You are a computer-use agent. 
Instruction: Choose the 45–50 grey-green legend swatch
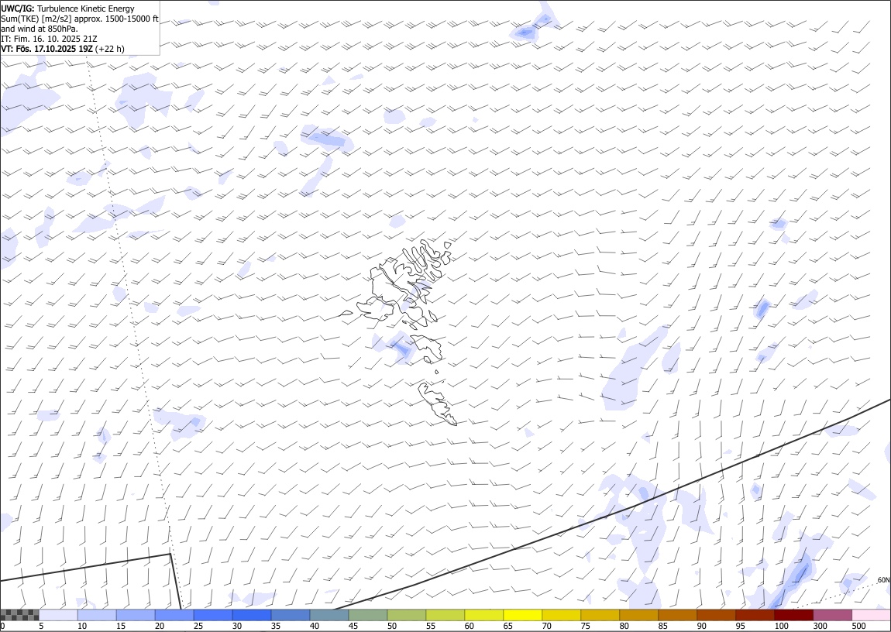pyautogui.click(x=368, y=615)
